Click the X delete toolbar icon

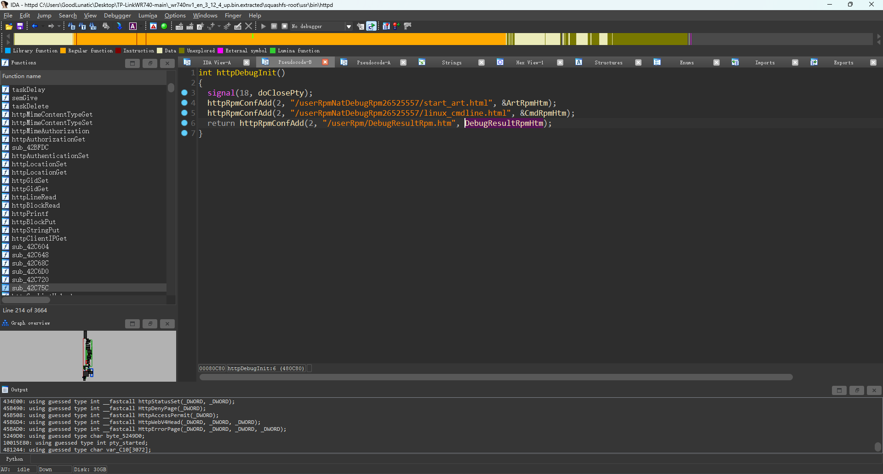(248, 26)
